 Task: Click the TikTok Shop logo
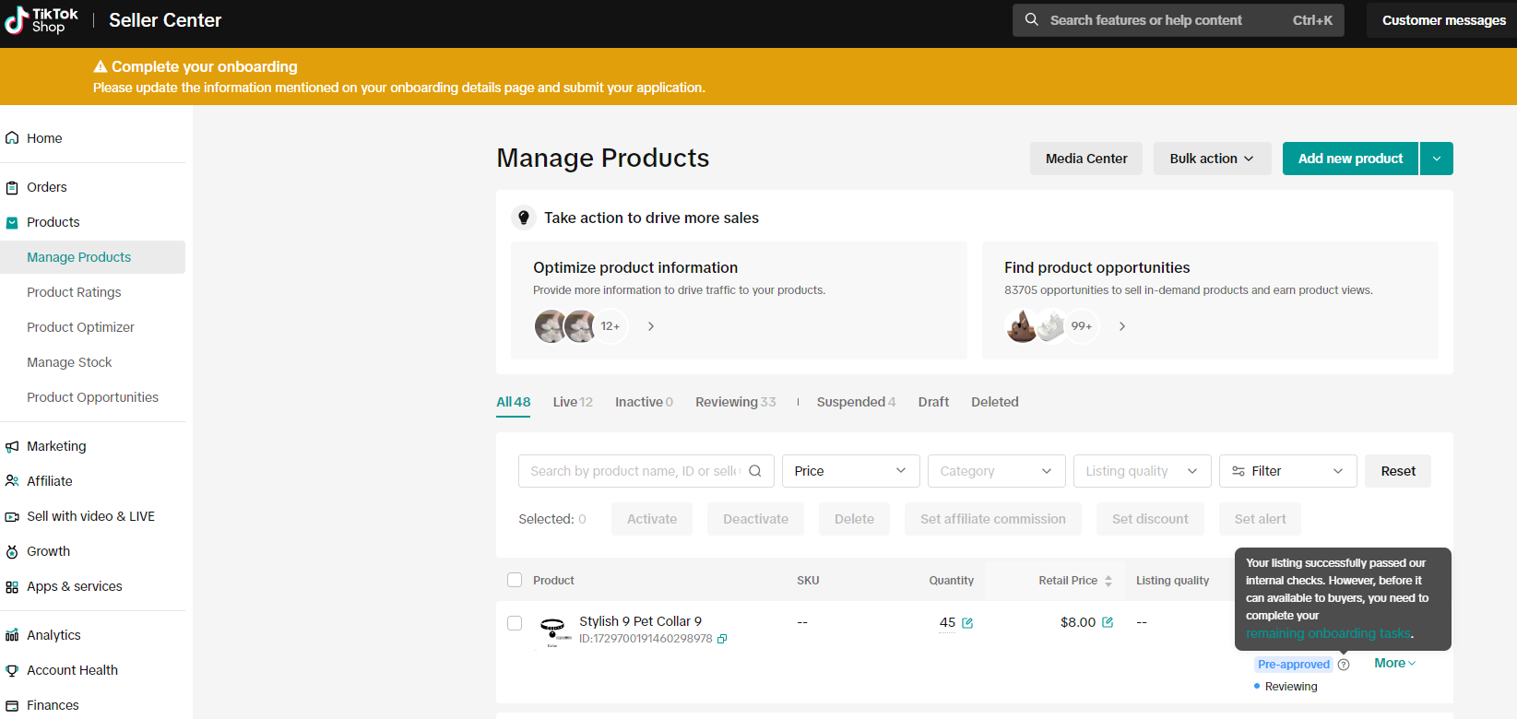41,20
